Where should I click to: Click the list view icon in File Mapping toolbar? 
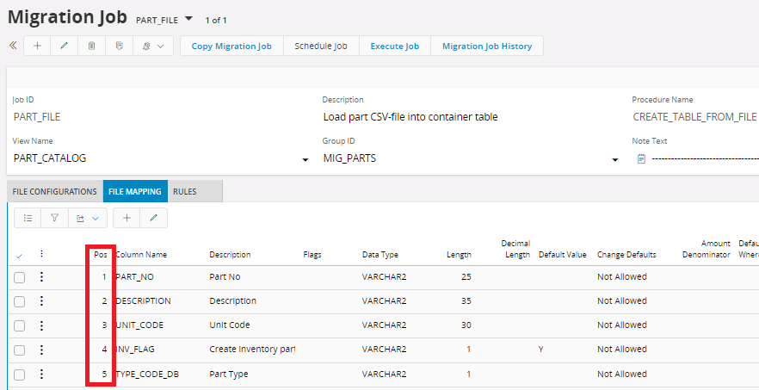[x=28, y=218]
